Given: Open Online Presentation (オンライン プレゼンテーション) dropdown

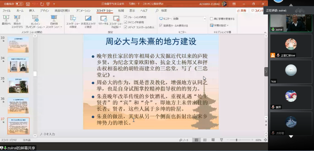Looking at the screenshot, I should pos(35,22).
